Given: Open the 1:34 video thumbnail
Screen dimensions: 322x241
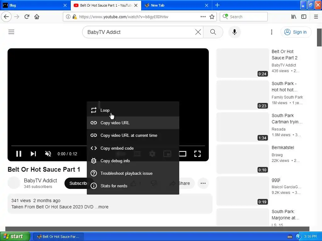Looking at the screenshot, I should tap(243, 127).
